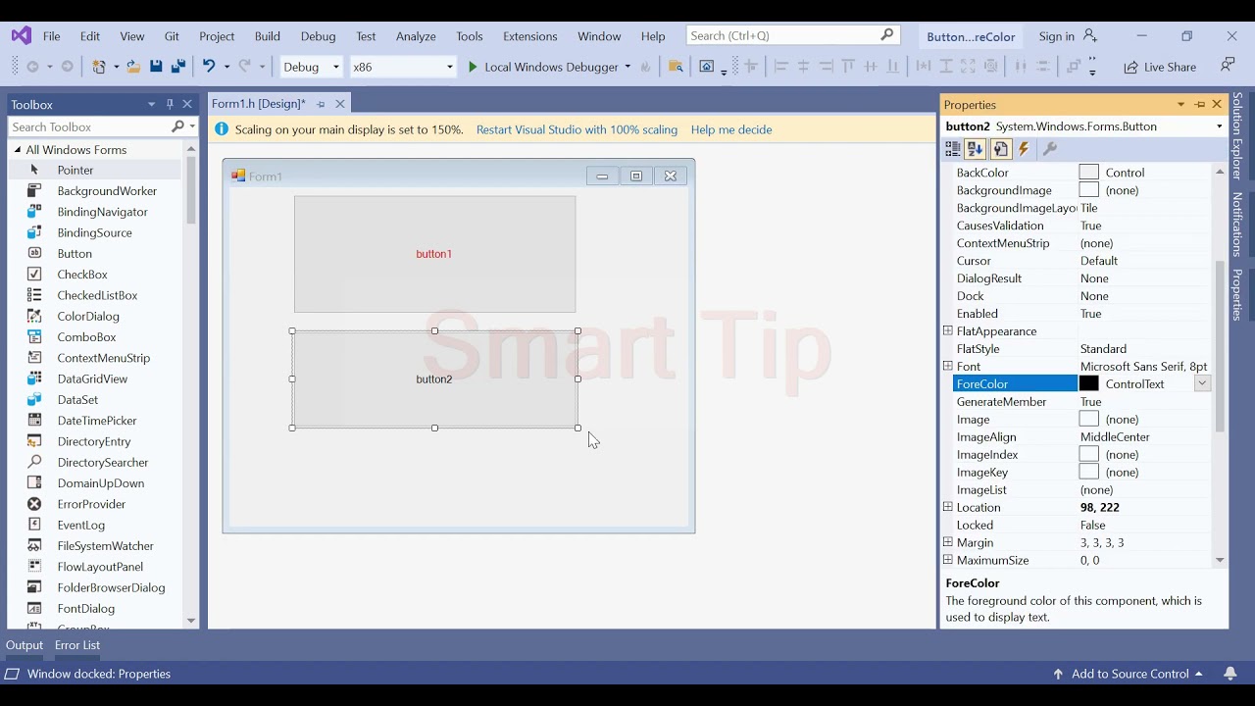Select button1 on the form
Screen dimensions: 1255x706
[x=434, y=254]
